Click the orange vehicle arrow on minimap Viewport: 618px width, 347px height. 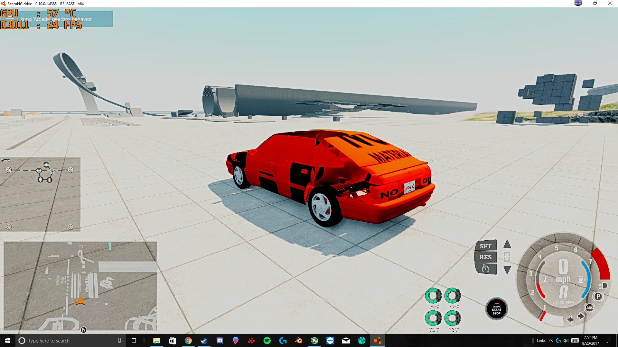80,301
